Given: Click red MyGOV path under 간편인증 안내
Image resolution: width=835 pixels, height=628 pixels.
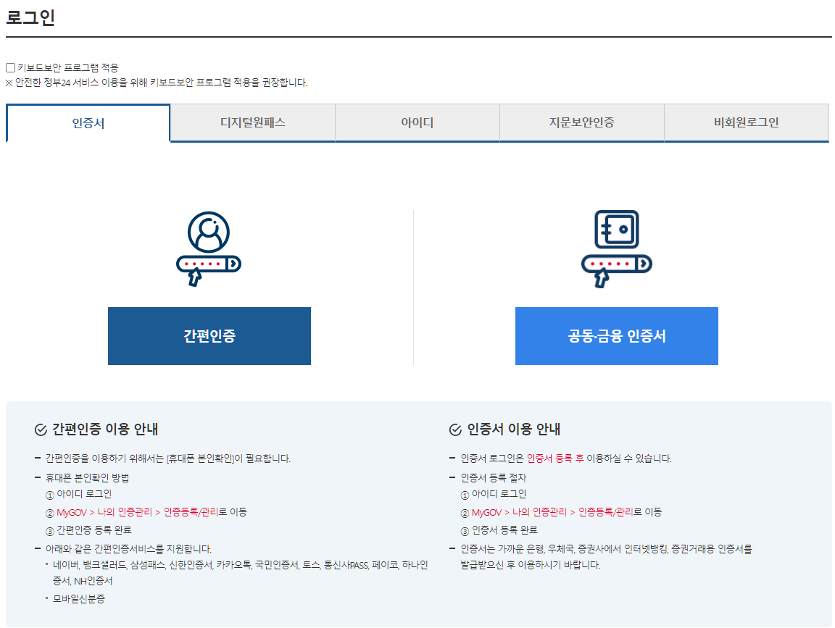Looking at the screenshot, I should (x=138, y=512).
